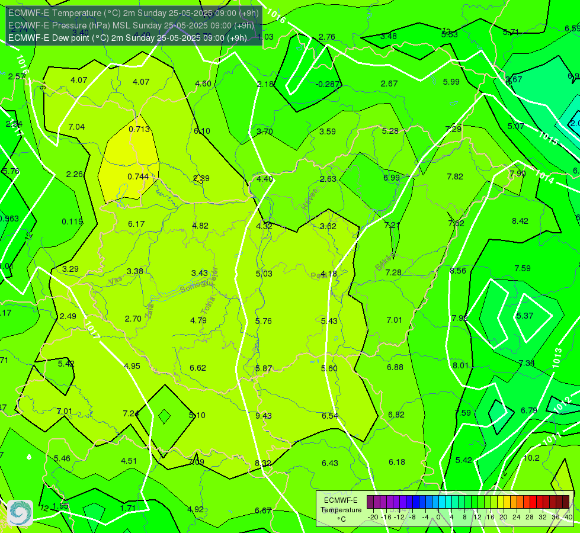
Task: Click the legend scale label -20
Action: (373, 517)
